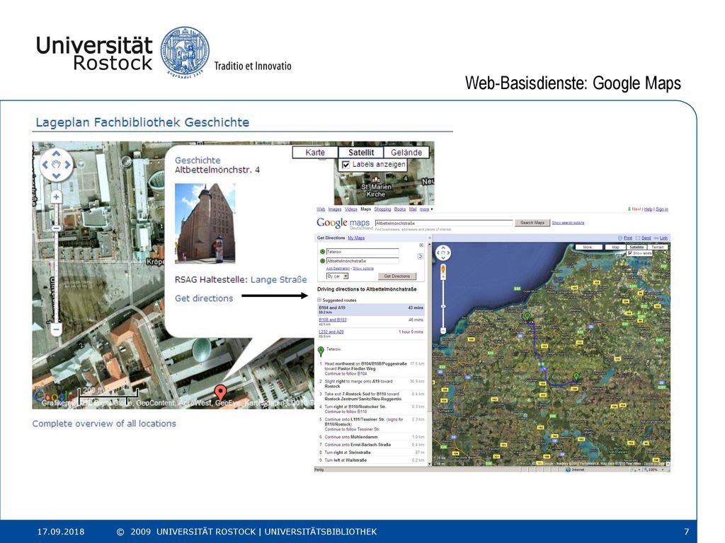The image size is (725, 543).
Task: Zoom out on the Google Maps route map
Action: point(443,331)
